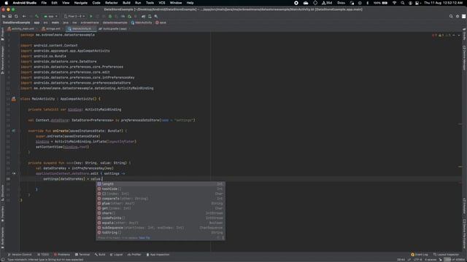Open the Layout Inspector

click(446, 255)
